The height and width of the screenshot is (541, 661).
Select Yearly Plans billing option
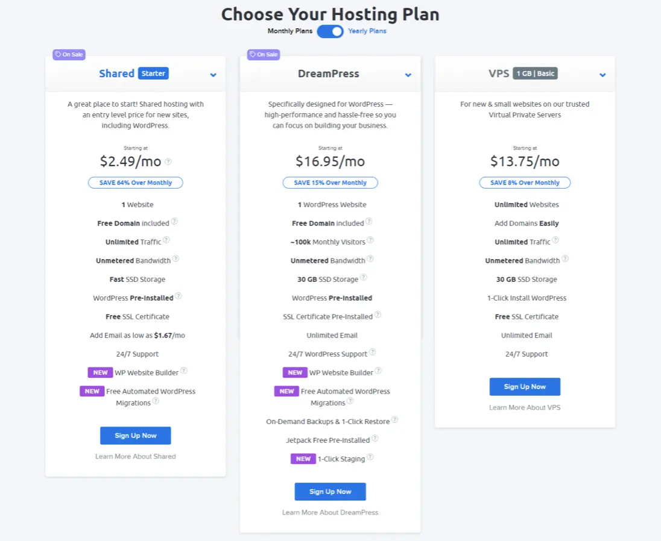point(367,31)
